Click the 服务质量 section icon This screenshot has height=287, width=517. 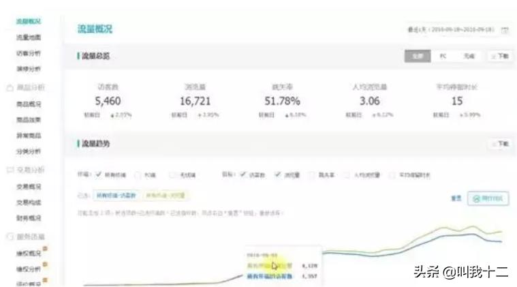(x=10, y=237)
